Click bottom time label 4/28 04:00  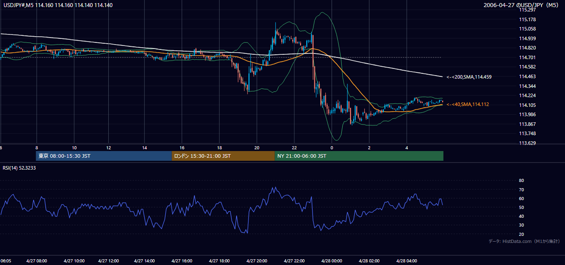coord(407,261)
